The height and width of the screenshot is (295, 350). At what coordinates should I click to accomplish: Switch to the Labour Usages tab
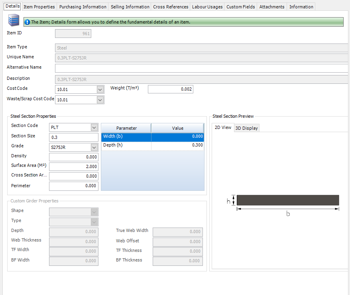coord(207,7)
